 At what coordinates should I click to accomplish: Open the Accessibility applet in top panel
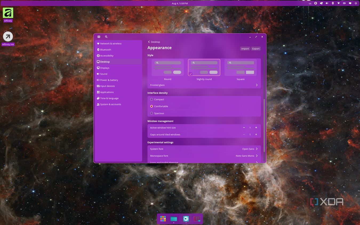click(x=315, y=3)
